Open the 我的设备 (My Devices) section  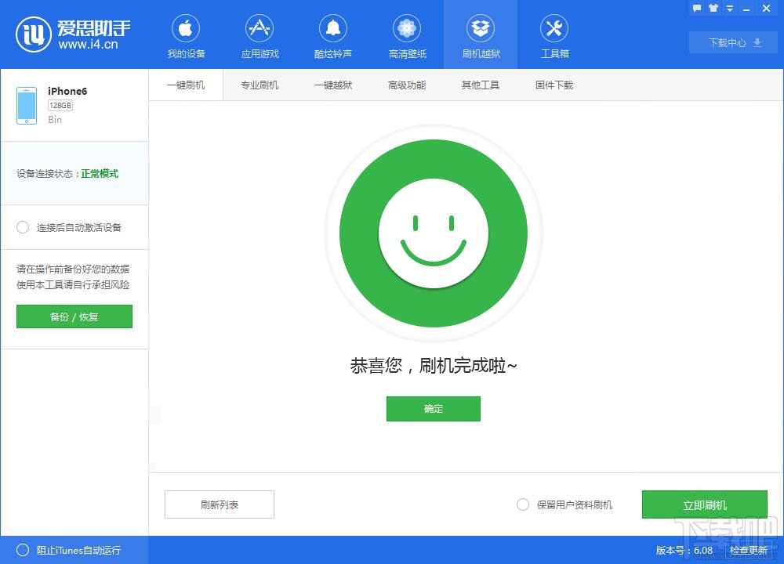(185, 35)
